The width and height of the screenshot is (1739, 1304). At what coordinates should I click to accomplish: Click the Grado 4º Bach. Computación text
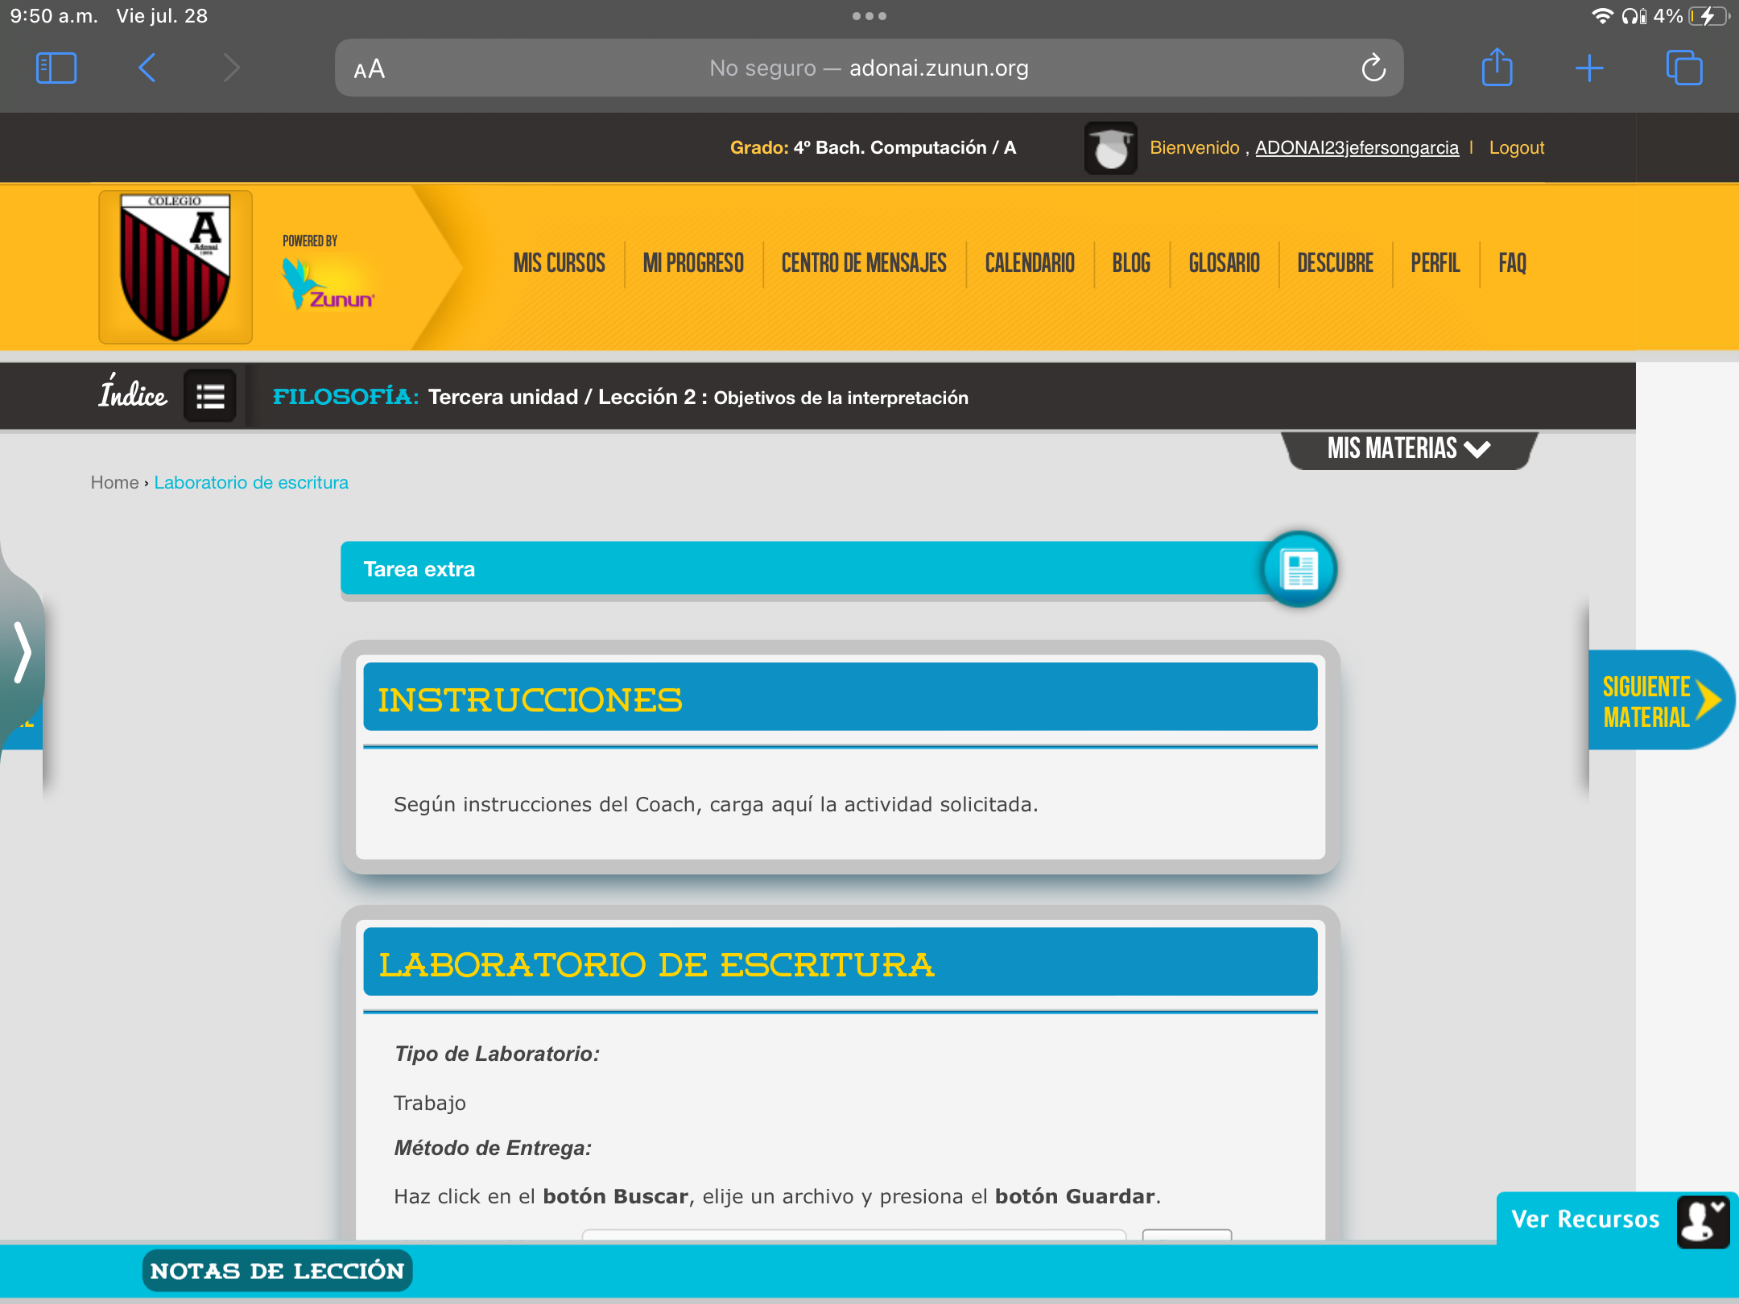click(x=873, y=148)
